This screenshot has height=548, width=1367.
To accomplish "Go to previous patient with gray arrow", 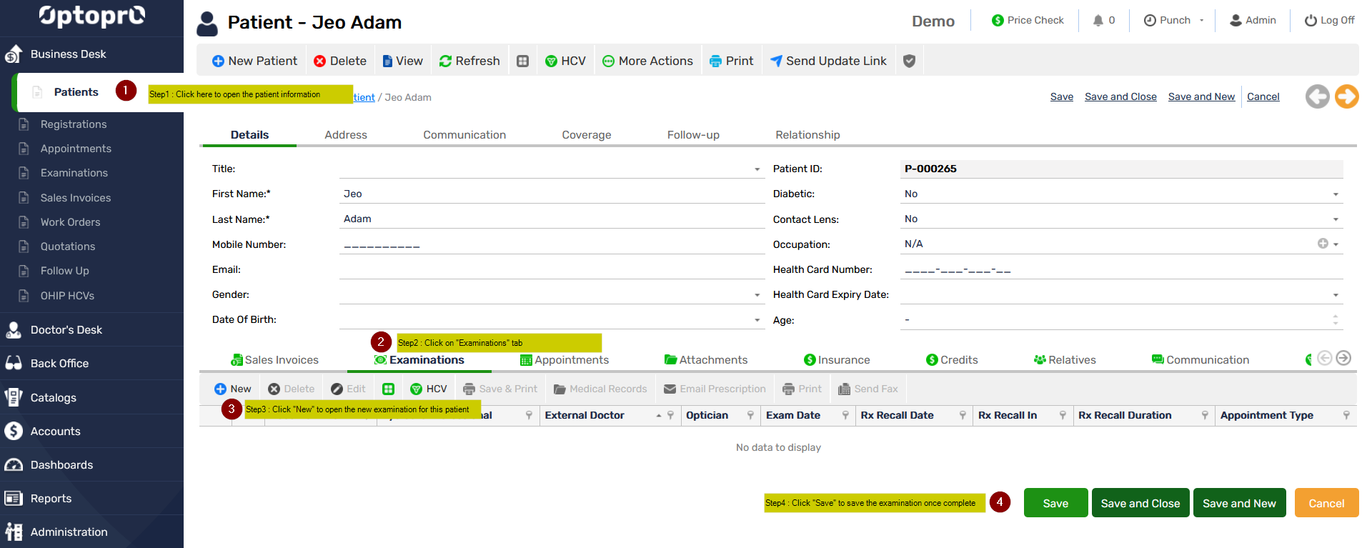I will point(1317,96).
